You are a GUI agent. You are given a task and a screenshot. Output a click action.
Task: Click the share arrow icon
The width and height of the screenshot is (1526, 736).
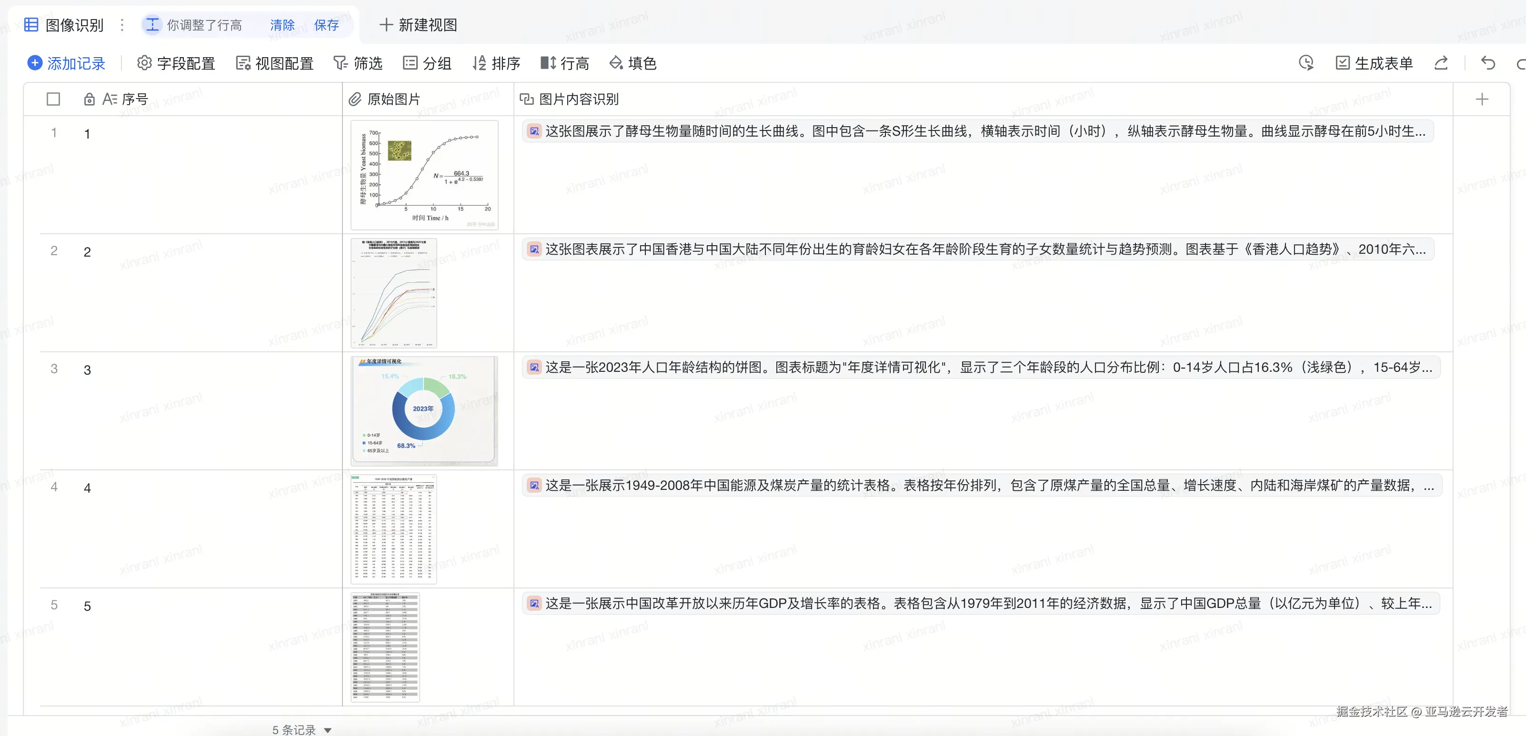(x=1441, y=63)
